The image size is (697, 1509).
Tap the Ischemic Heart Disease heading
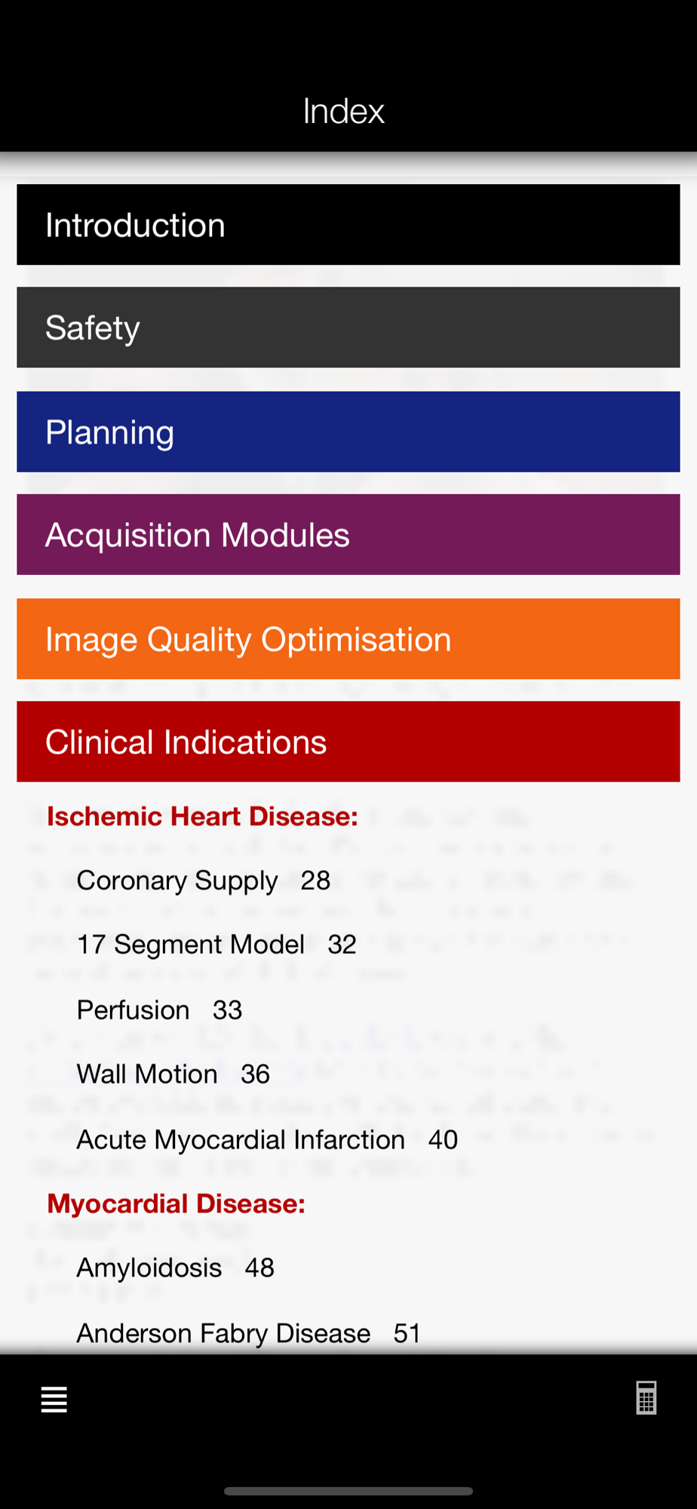[x=202, y=816]
